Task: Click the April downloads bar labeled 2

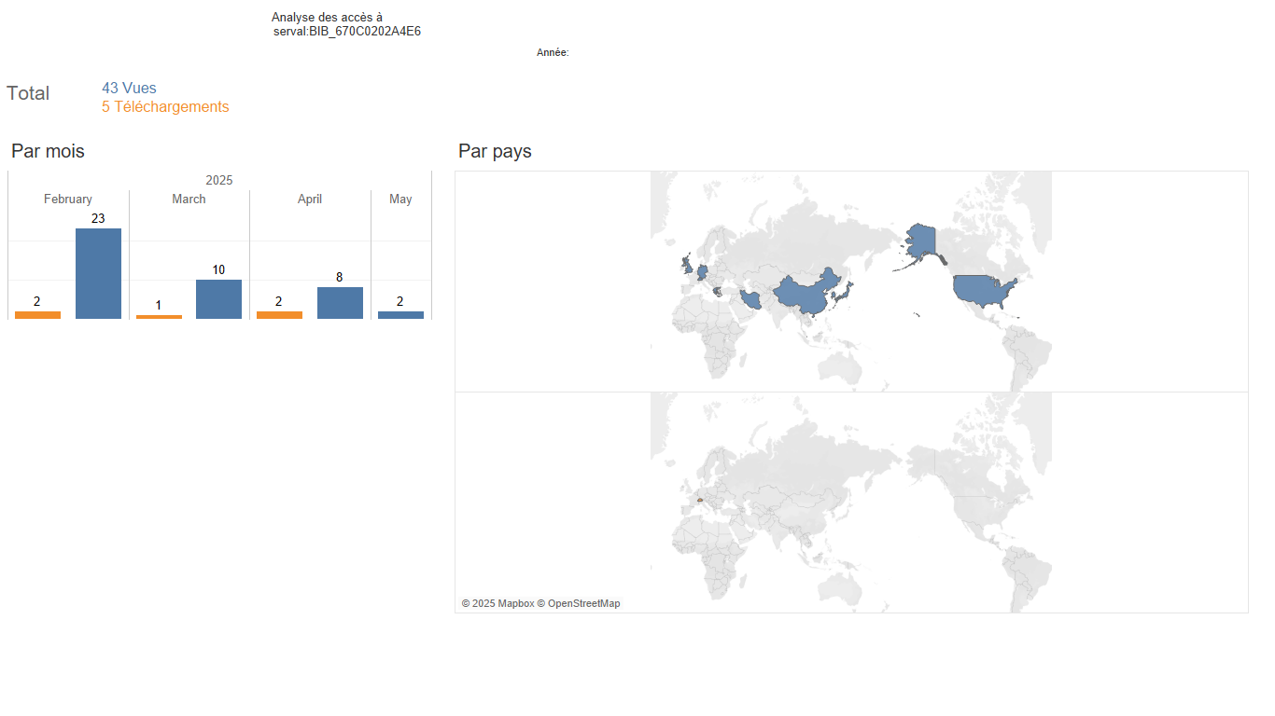Action: [279, 315]
